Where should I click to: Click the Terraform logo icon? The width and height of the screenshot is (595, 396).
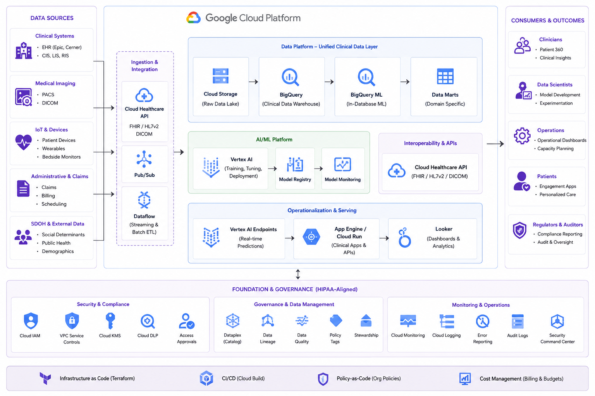[45, 378]
